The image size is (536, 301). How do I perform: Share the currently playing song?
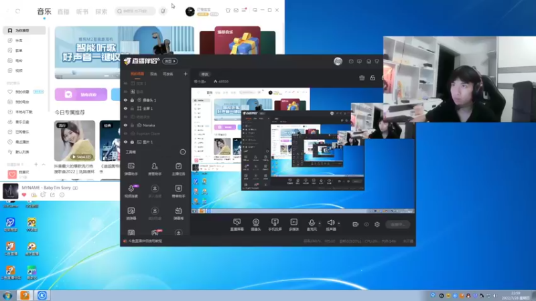(52, 195)
